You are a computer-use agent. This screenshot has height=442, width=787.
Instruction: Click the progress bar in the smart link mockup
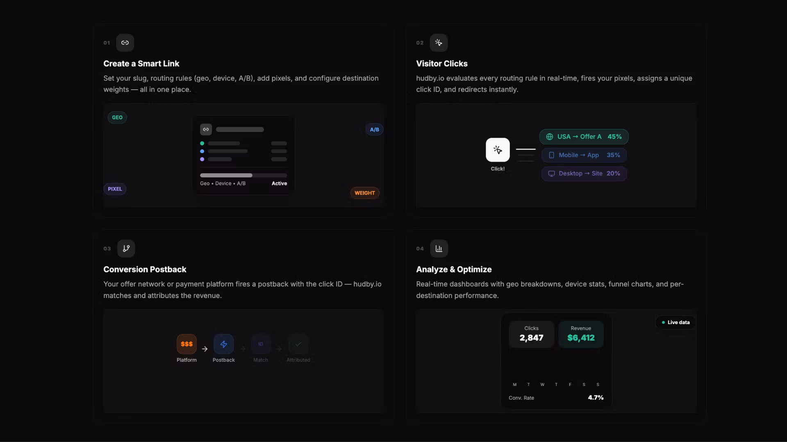[243, 175]
